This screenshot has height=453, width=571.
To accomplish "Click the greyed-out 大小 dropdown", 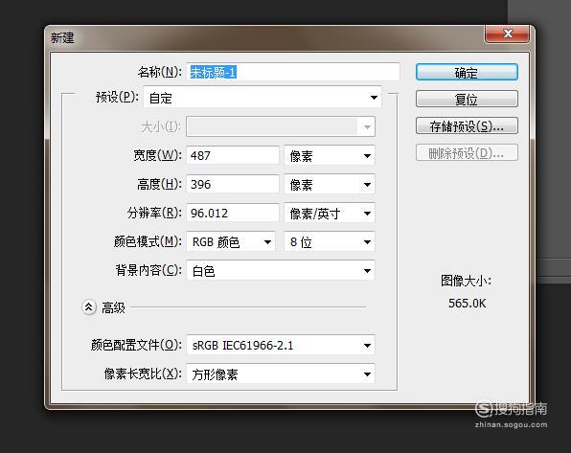I will click(281, 126).
